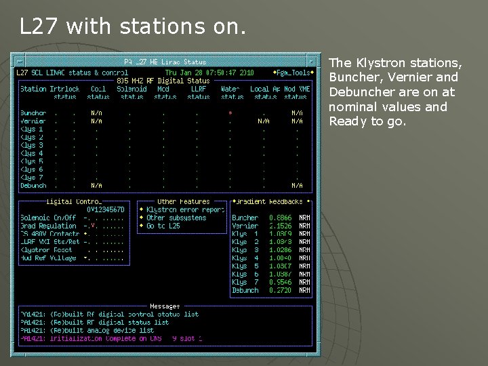The height and width of the screenshot is (366, 488).
Task: Click message (Re)built analog device list
Action: coord(87,330)
